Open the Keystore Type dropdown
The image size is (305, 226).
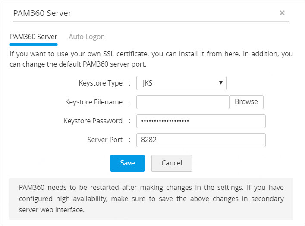(181, 83)
